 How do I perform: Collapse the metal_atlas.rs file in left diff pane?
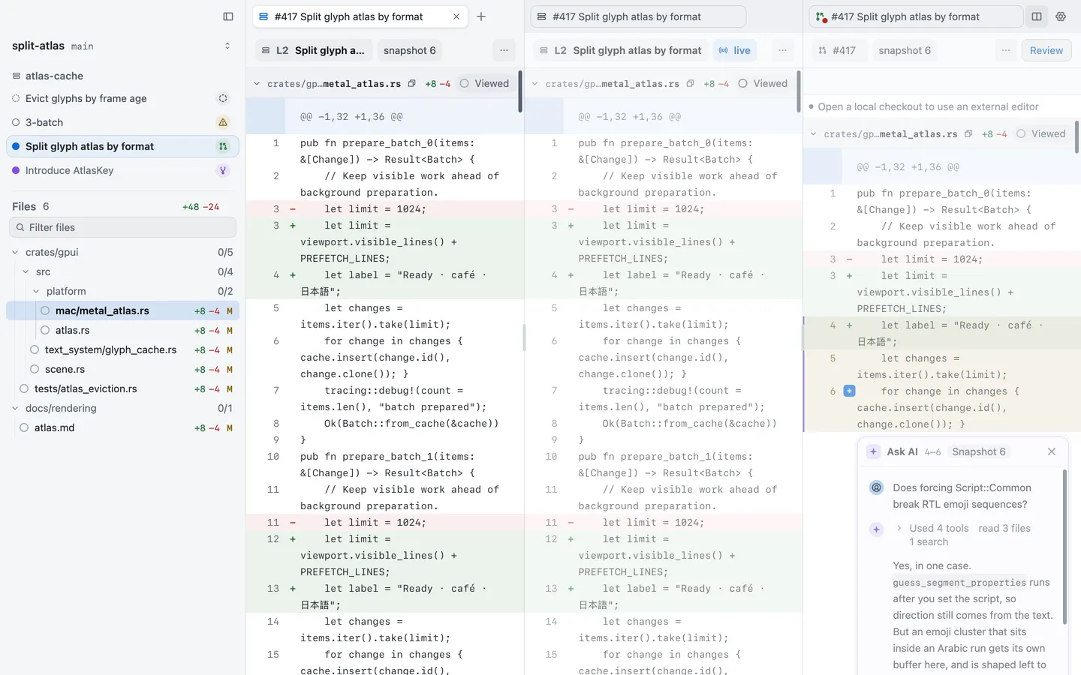[257, 84]
